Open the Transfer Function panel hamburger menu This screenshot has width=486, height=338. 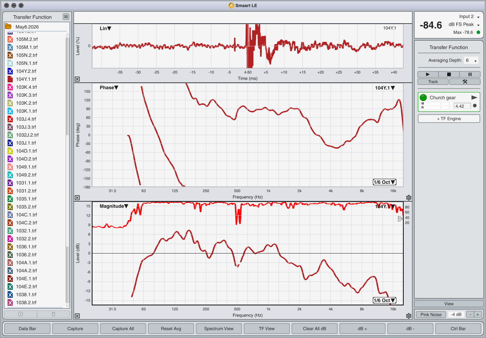coord(66,17)
